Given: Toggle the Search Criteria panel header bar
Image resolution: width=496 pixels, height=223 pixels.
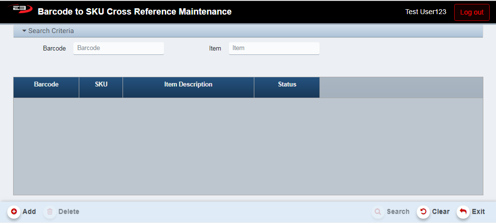Looking at the screenshot, I should click(248, 31).
